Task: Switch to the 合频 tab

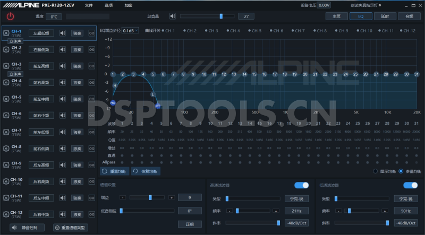Action: click(x=409, y=16)
